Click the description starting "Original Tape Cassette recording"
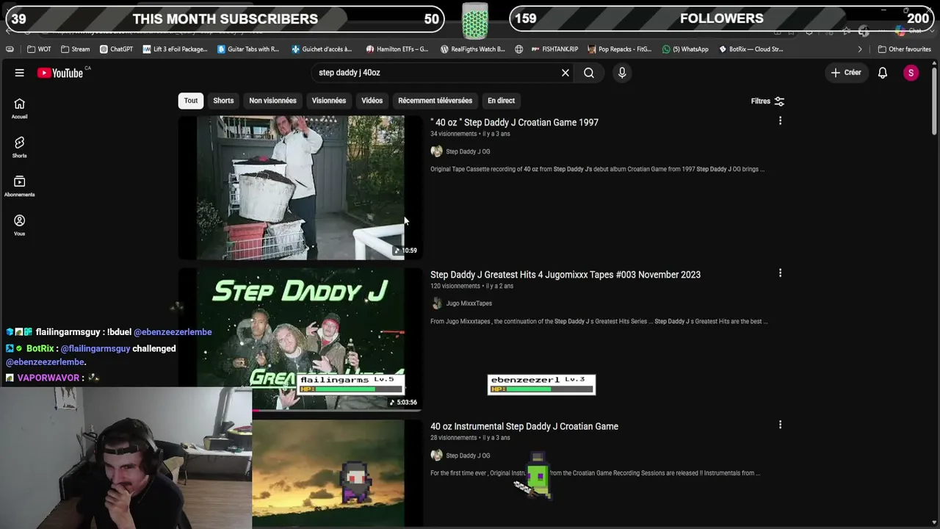Viewport: 940px width, 529px height. tap(597, 169)
